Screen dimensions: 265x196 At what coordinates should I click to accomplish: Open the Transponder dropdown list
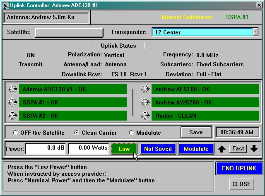tap(255, 32)
